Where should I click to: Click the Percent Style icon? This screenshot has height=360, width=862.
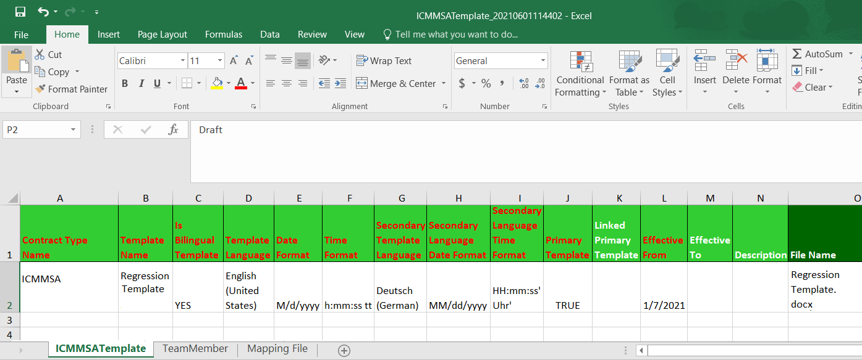tap(486, 83)
